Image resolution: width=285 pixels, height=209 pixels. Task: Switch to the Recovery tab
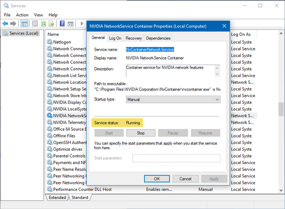pyautogui.click(x=133, y=38)
